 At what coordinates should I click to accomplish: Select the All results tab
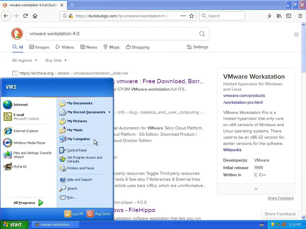(x=18, y=47)
